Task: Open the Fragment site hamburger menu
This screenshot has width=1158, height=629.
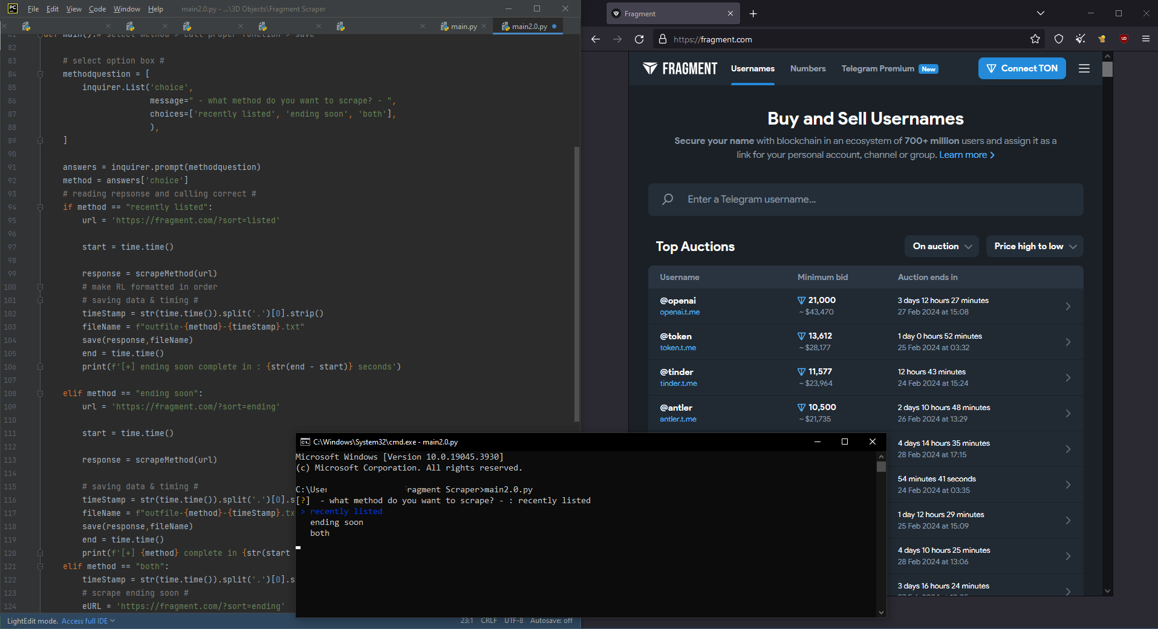Action: click(x=1084, y=68)
